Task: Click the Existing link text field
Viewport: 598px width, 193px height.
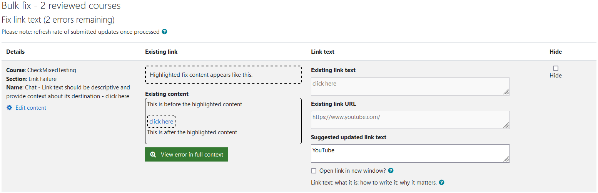Action: tap(410, 87)
